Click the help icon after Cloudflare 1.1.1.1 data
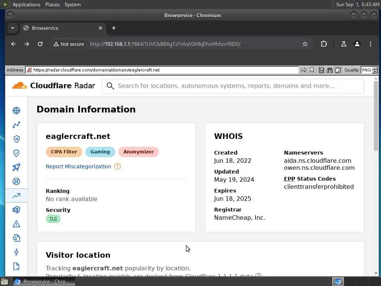The width and height of the screenshot is (381, 286). [x=259, y=276]
